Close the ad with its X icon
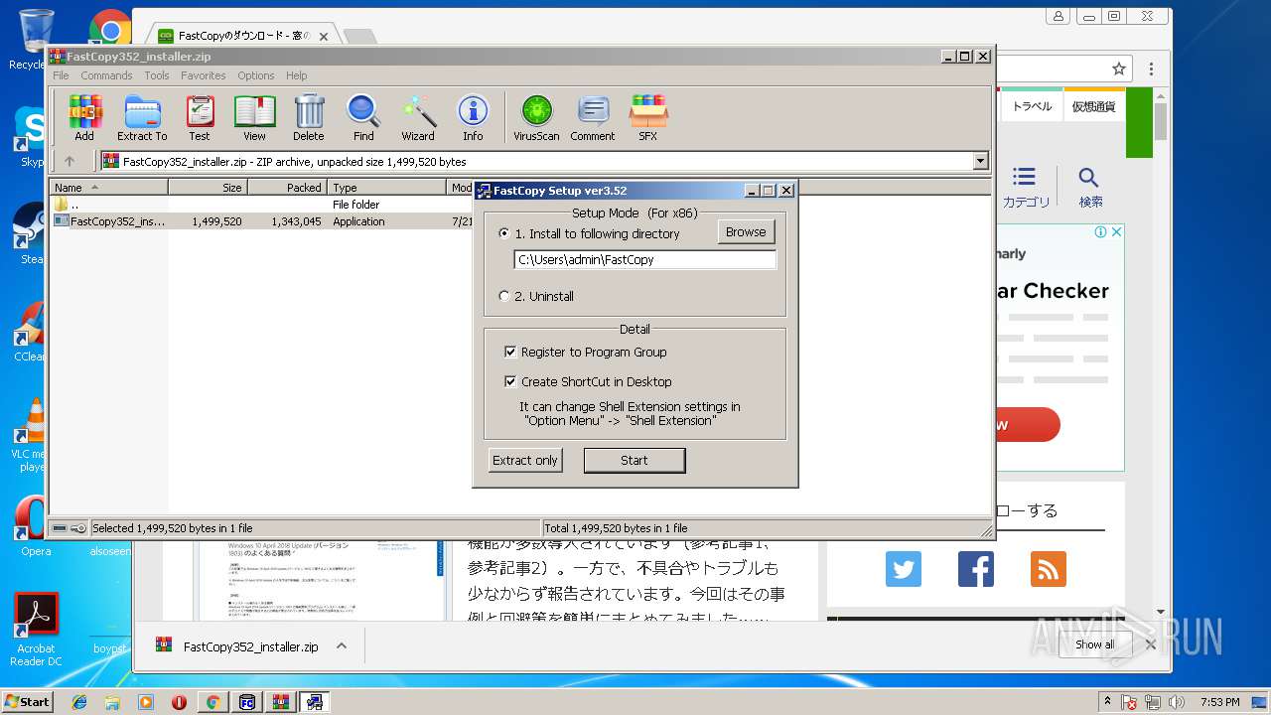Viewport: 1271px width, 715px height. 1116,232
